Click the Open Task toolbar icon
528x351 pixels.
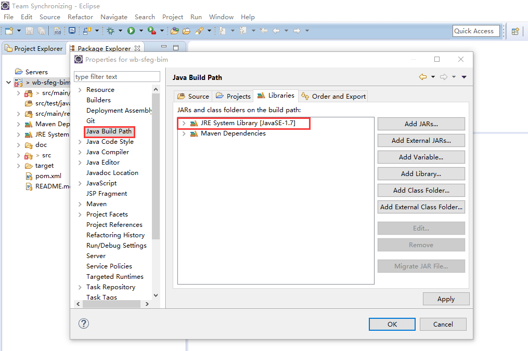pyautogui.click(x=186, y=31)
